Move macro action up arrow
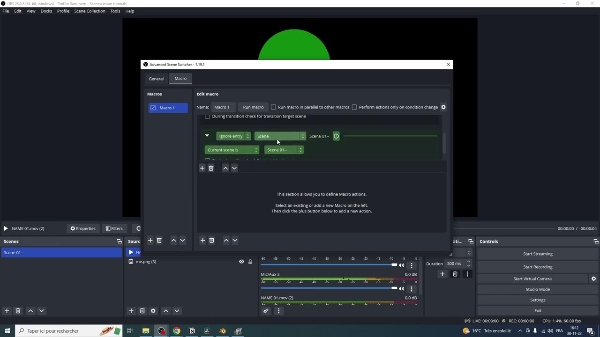This screenshot has width=600, height=337. [x=226, y=240]
